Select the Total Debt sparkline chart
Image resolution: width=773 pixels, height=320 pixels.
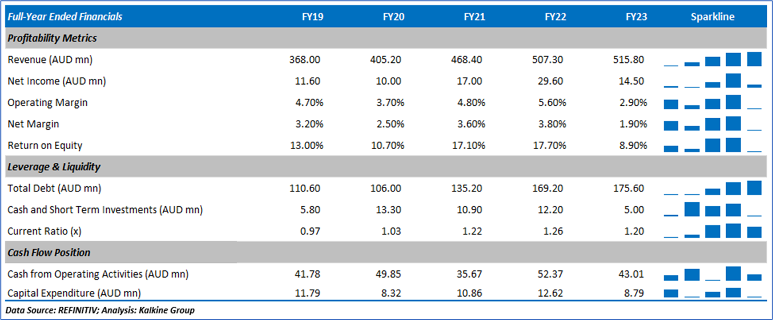click(712, 188)
